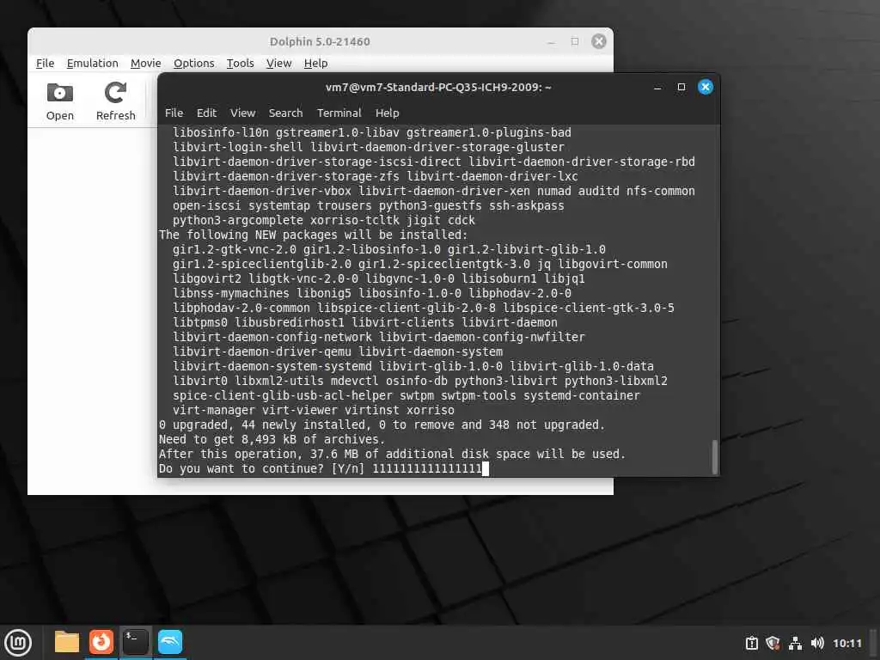Open the network tray icon
The image size is (880, 660).
click(x=795, y=643)
